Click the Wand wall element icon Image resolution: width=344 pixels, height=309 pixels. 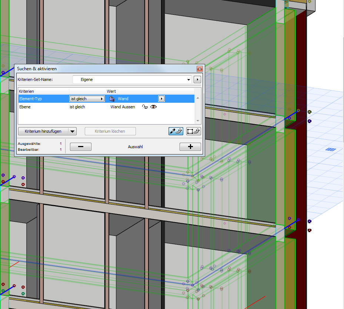(x=112, y=99)
